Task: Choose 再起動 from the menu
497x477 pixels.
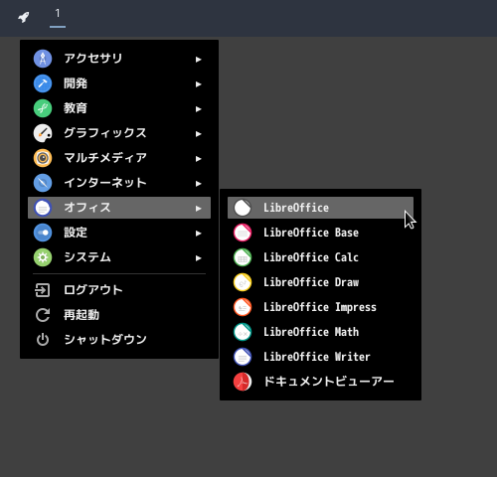Action: [119, 315]
